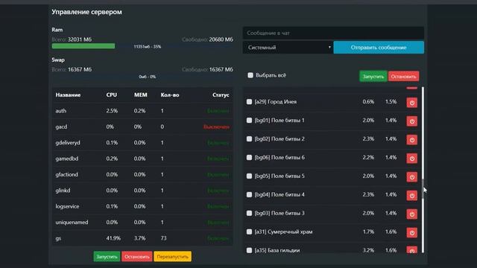The image size is (477, 268).
Task: Select the gfactiond service row name
Action: pos(66,174)
